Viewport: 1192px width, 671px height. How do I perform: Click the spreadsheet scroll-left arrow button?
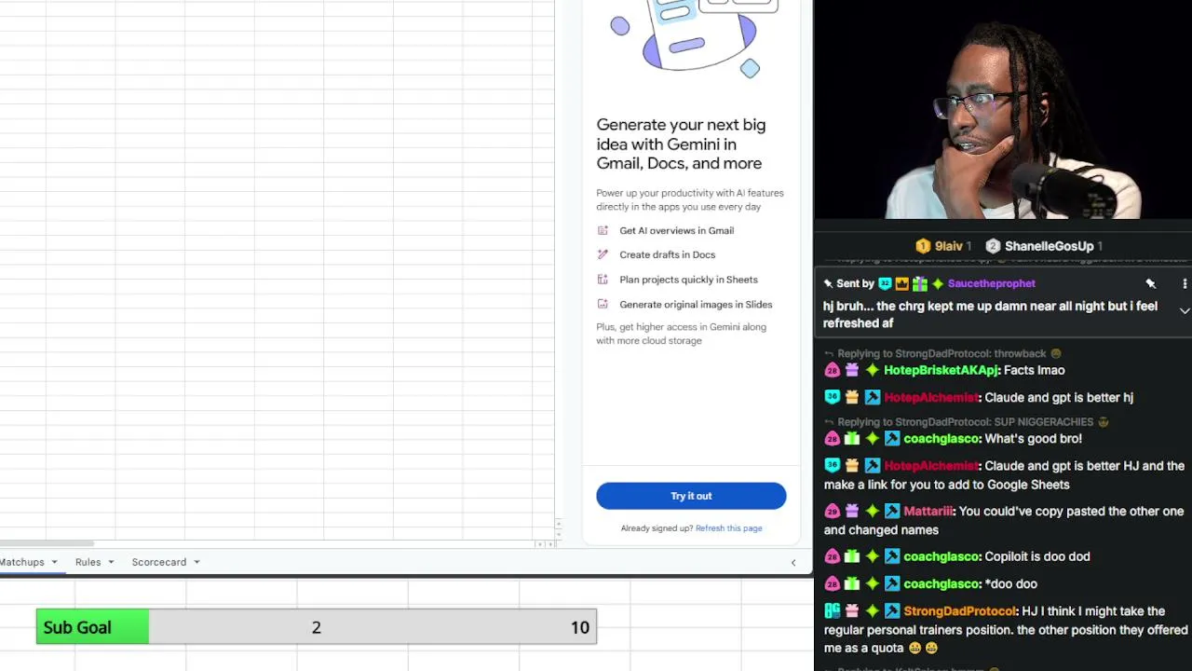539,544
